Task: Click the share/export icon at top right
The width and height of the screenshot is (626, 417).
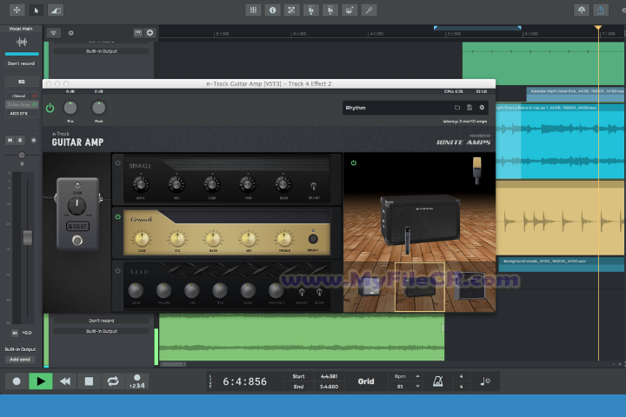Action: pos(601,10)
